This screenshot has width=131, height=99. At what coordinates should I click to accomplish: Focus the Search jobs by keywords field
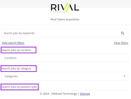(65, 33)
